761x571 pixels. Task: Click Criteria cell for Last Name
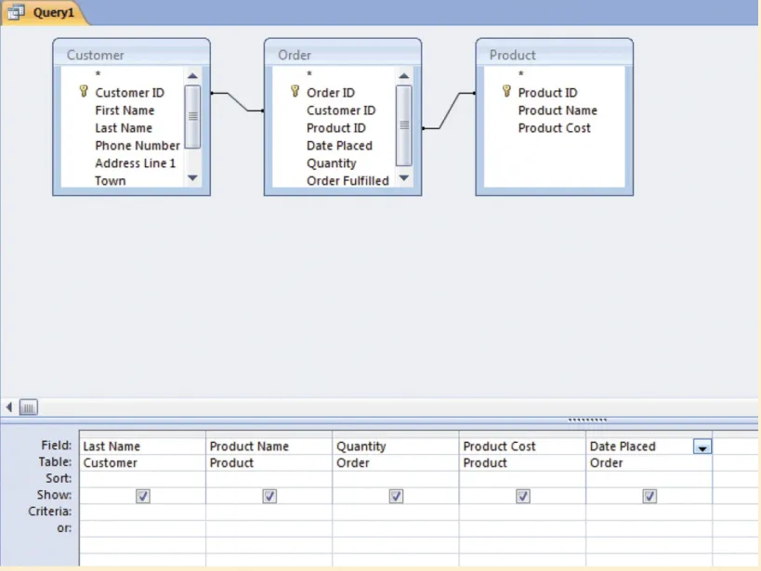click(x=143, y=513)
